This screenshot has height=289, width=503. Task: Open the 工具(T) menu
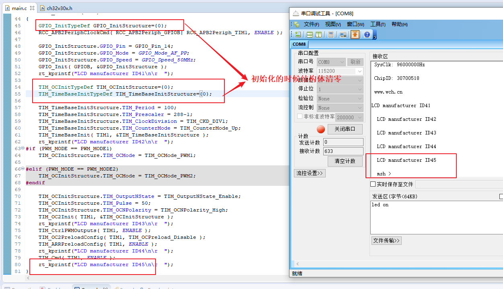[378, 24]
